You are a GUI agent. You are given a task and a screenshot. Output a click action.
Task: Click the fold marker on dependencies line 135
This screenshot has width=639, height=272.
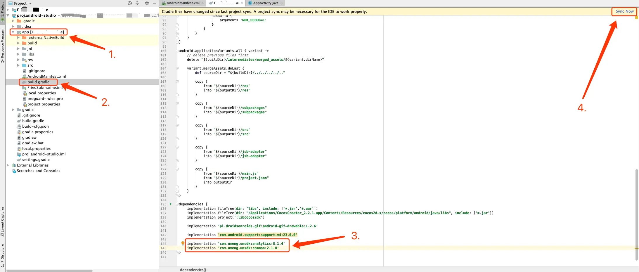click(x=177, y=204)
